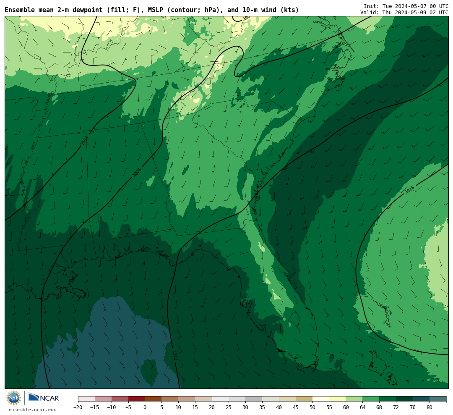Click the 1012 contour label
Viewport: 453px width, 415px height.
click(174, 355)
